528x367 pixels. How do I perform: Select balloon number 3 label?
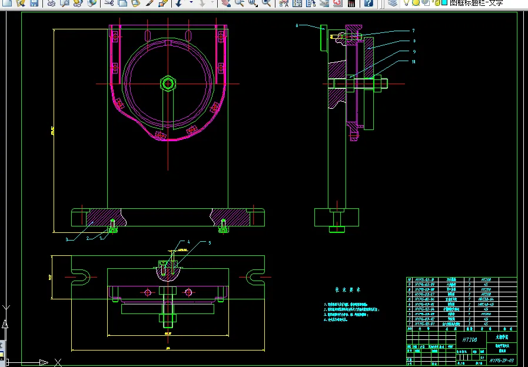[67, 239]
